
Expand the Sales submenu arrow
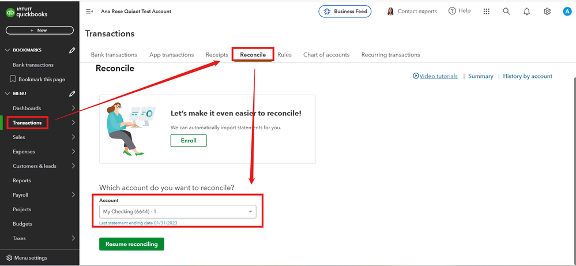(x=73, y=137)
